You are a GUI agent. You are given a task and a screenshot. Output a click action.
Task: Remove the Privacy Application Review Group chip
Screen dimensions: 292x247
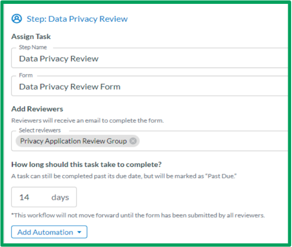[x=133, y=141]
